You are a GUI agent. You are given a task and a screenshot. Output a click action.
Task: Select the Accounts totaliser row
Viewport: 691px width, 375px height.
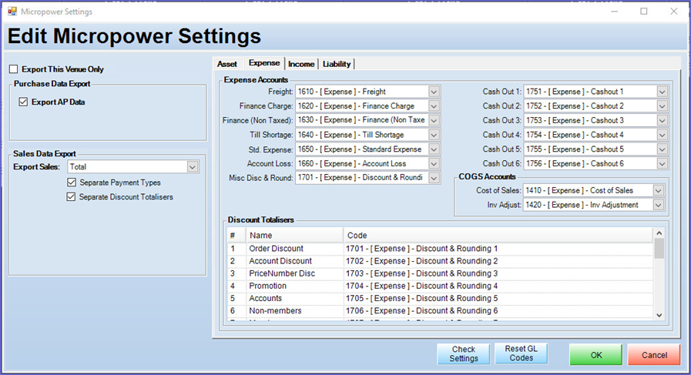(440, 298)
